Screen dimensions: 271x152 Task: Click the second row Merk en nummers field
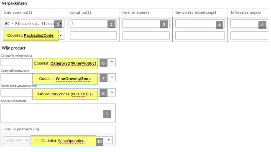[146, 35]
